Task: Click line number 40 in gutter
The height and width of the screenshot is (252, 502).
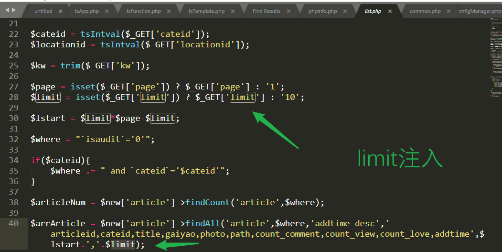Action: pos(13,223)
